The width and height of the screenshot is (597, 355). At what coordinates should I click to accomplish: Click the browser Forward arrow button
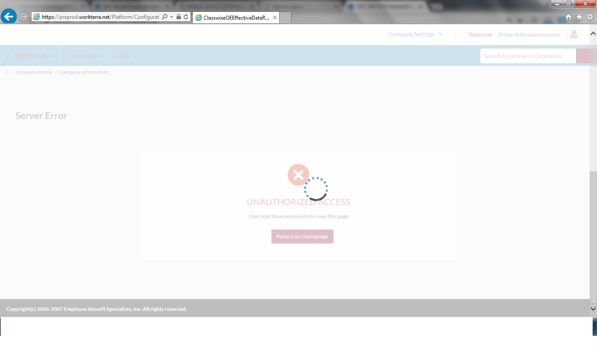24,17
